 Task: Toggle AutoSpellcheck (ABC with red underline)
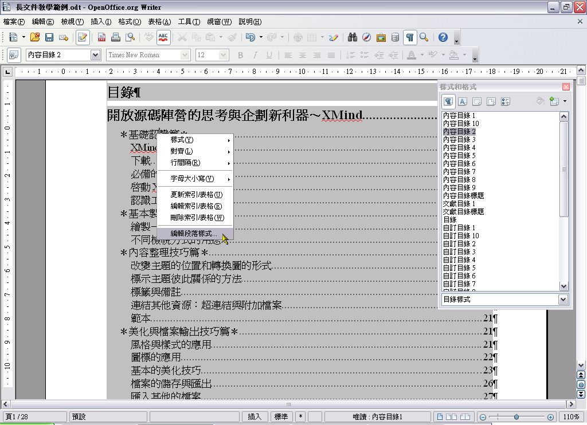(x=163, y=37)
